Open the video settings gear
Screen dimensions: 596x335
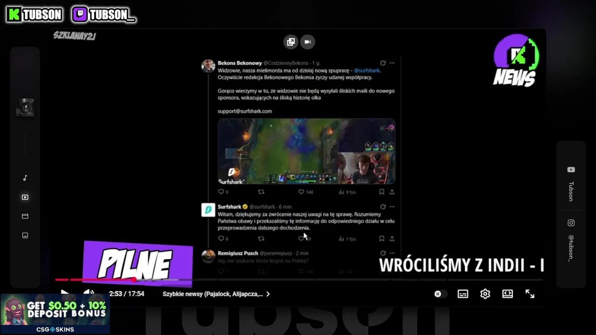point(485,294)
